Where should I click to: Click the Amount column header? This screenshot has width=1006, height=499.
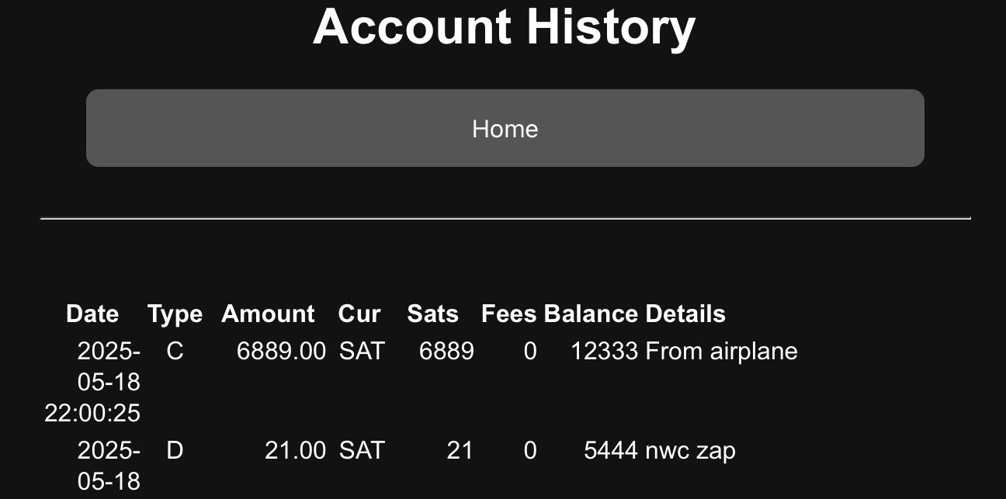[x=268, y=314]
